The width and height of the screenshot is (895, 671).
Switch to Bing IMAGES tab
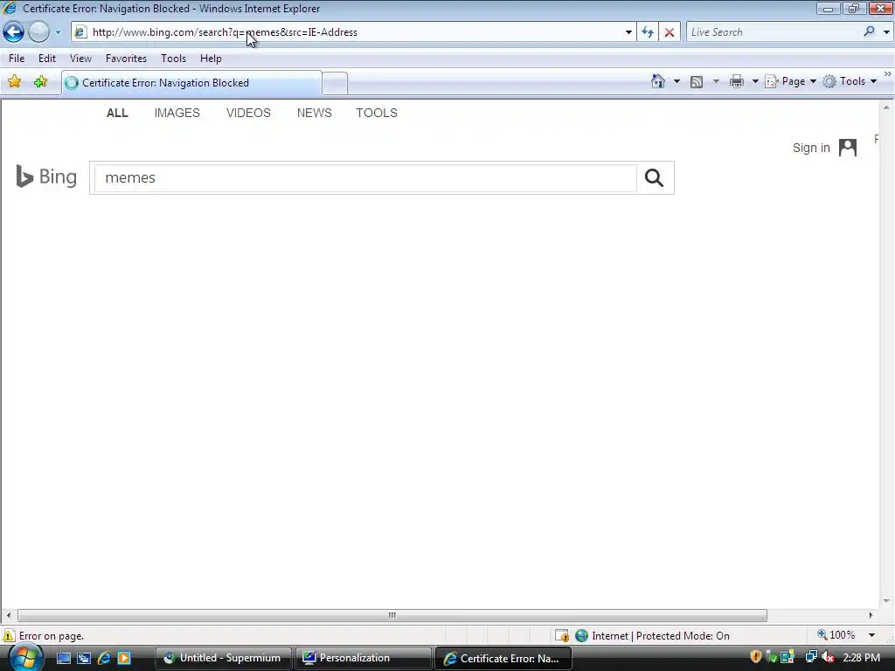[x=177, y=113]
